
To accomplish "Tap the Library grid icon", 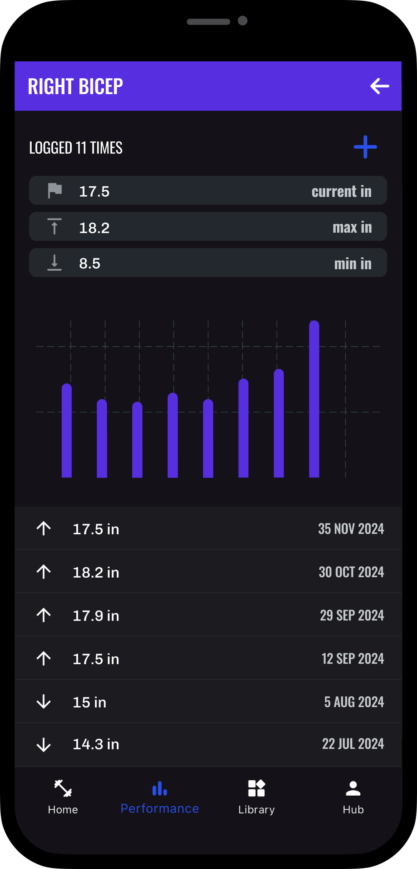I will coord(256,788).
